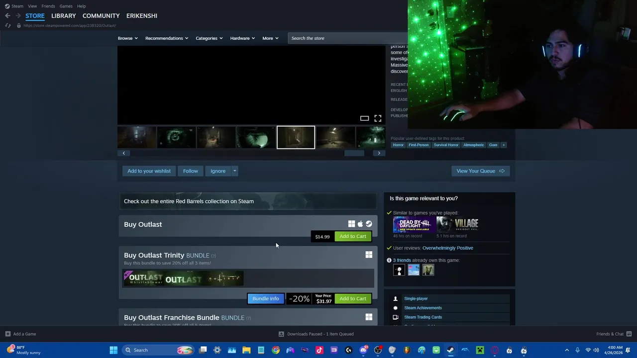This screenshot has width=637, height=358.
Task: Click the Ignore button
Action: (218, 171)
